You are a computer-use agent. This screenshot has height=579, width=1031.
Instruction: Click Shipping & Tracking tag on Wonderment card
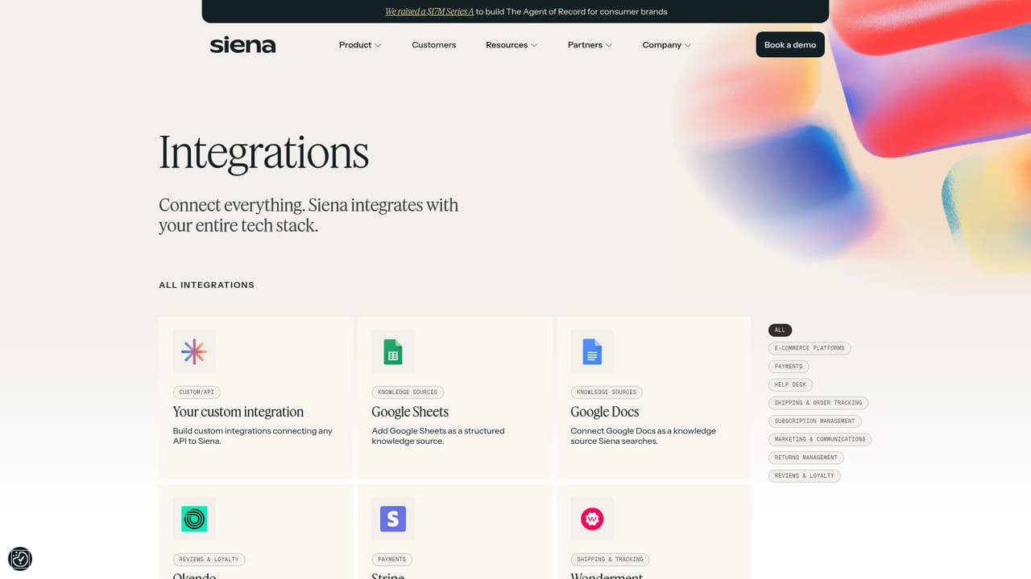tap(610, 559)
